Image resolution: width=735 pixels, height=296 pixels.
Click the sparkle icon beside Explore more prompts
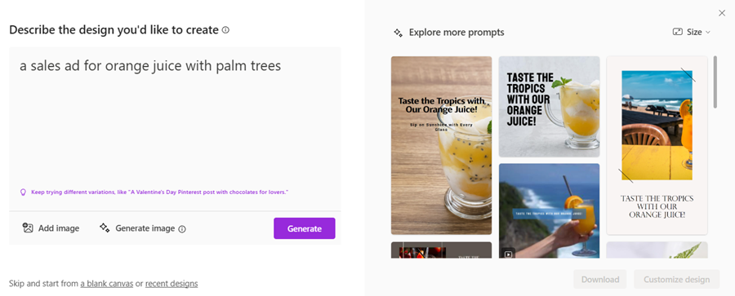point(398,33)
